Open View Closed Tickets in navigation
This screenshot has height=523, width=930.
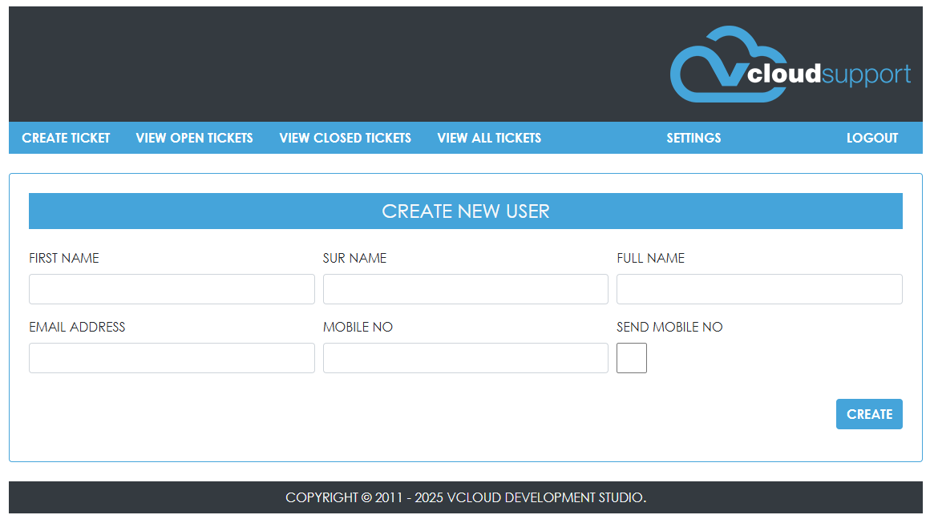coord(345,138)
